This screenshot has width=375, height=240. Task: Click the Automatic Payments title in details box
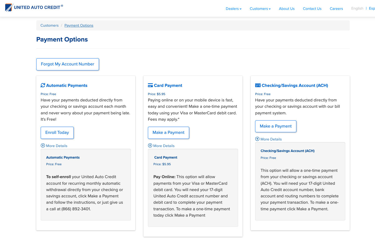pyautogui.click(x=63, y=158)
